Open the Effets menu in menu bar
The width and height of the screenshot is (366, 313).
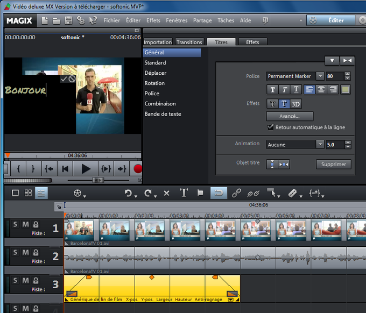tap(153, 20)
